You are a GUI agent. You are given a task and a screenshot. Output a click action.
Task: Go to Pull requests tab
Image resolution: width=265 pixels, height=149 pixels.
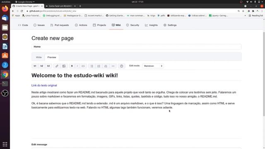[60, 25]
